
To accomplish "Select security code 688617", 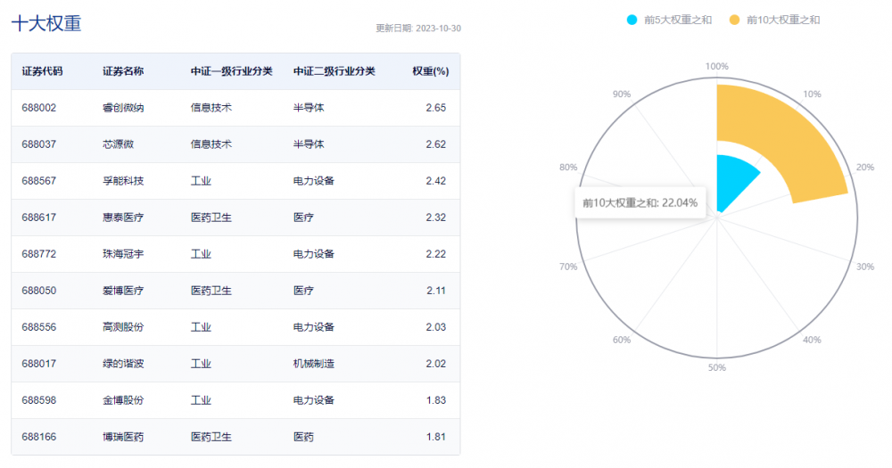I will 38,218.
